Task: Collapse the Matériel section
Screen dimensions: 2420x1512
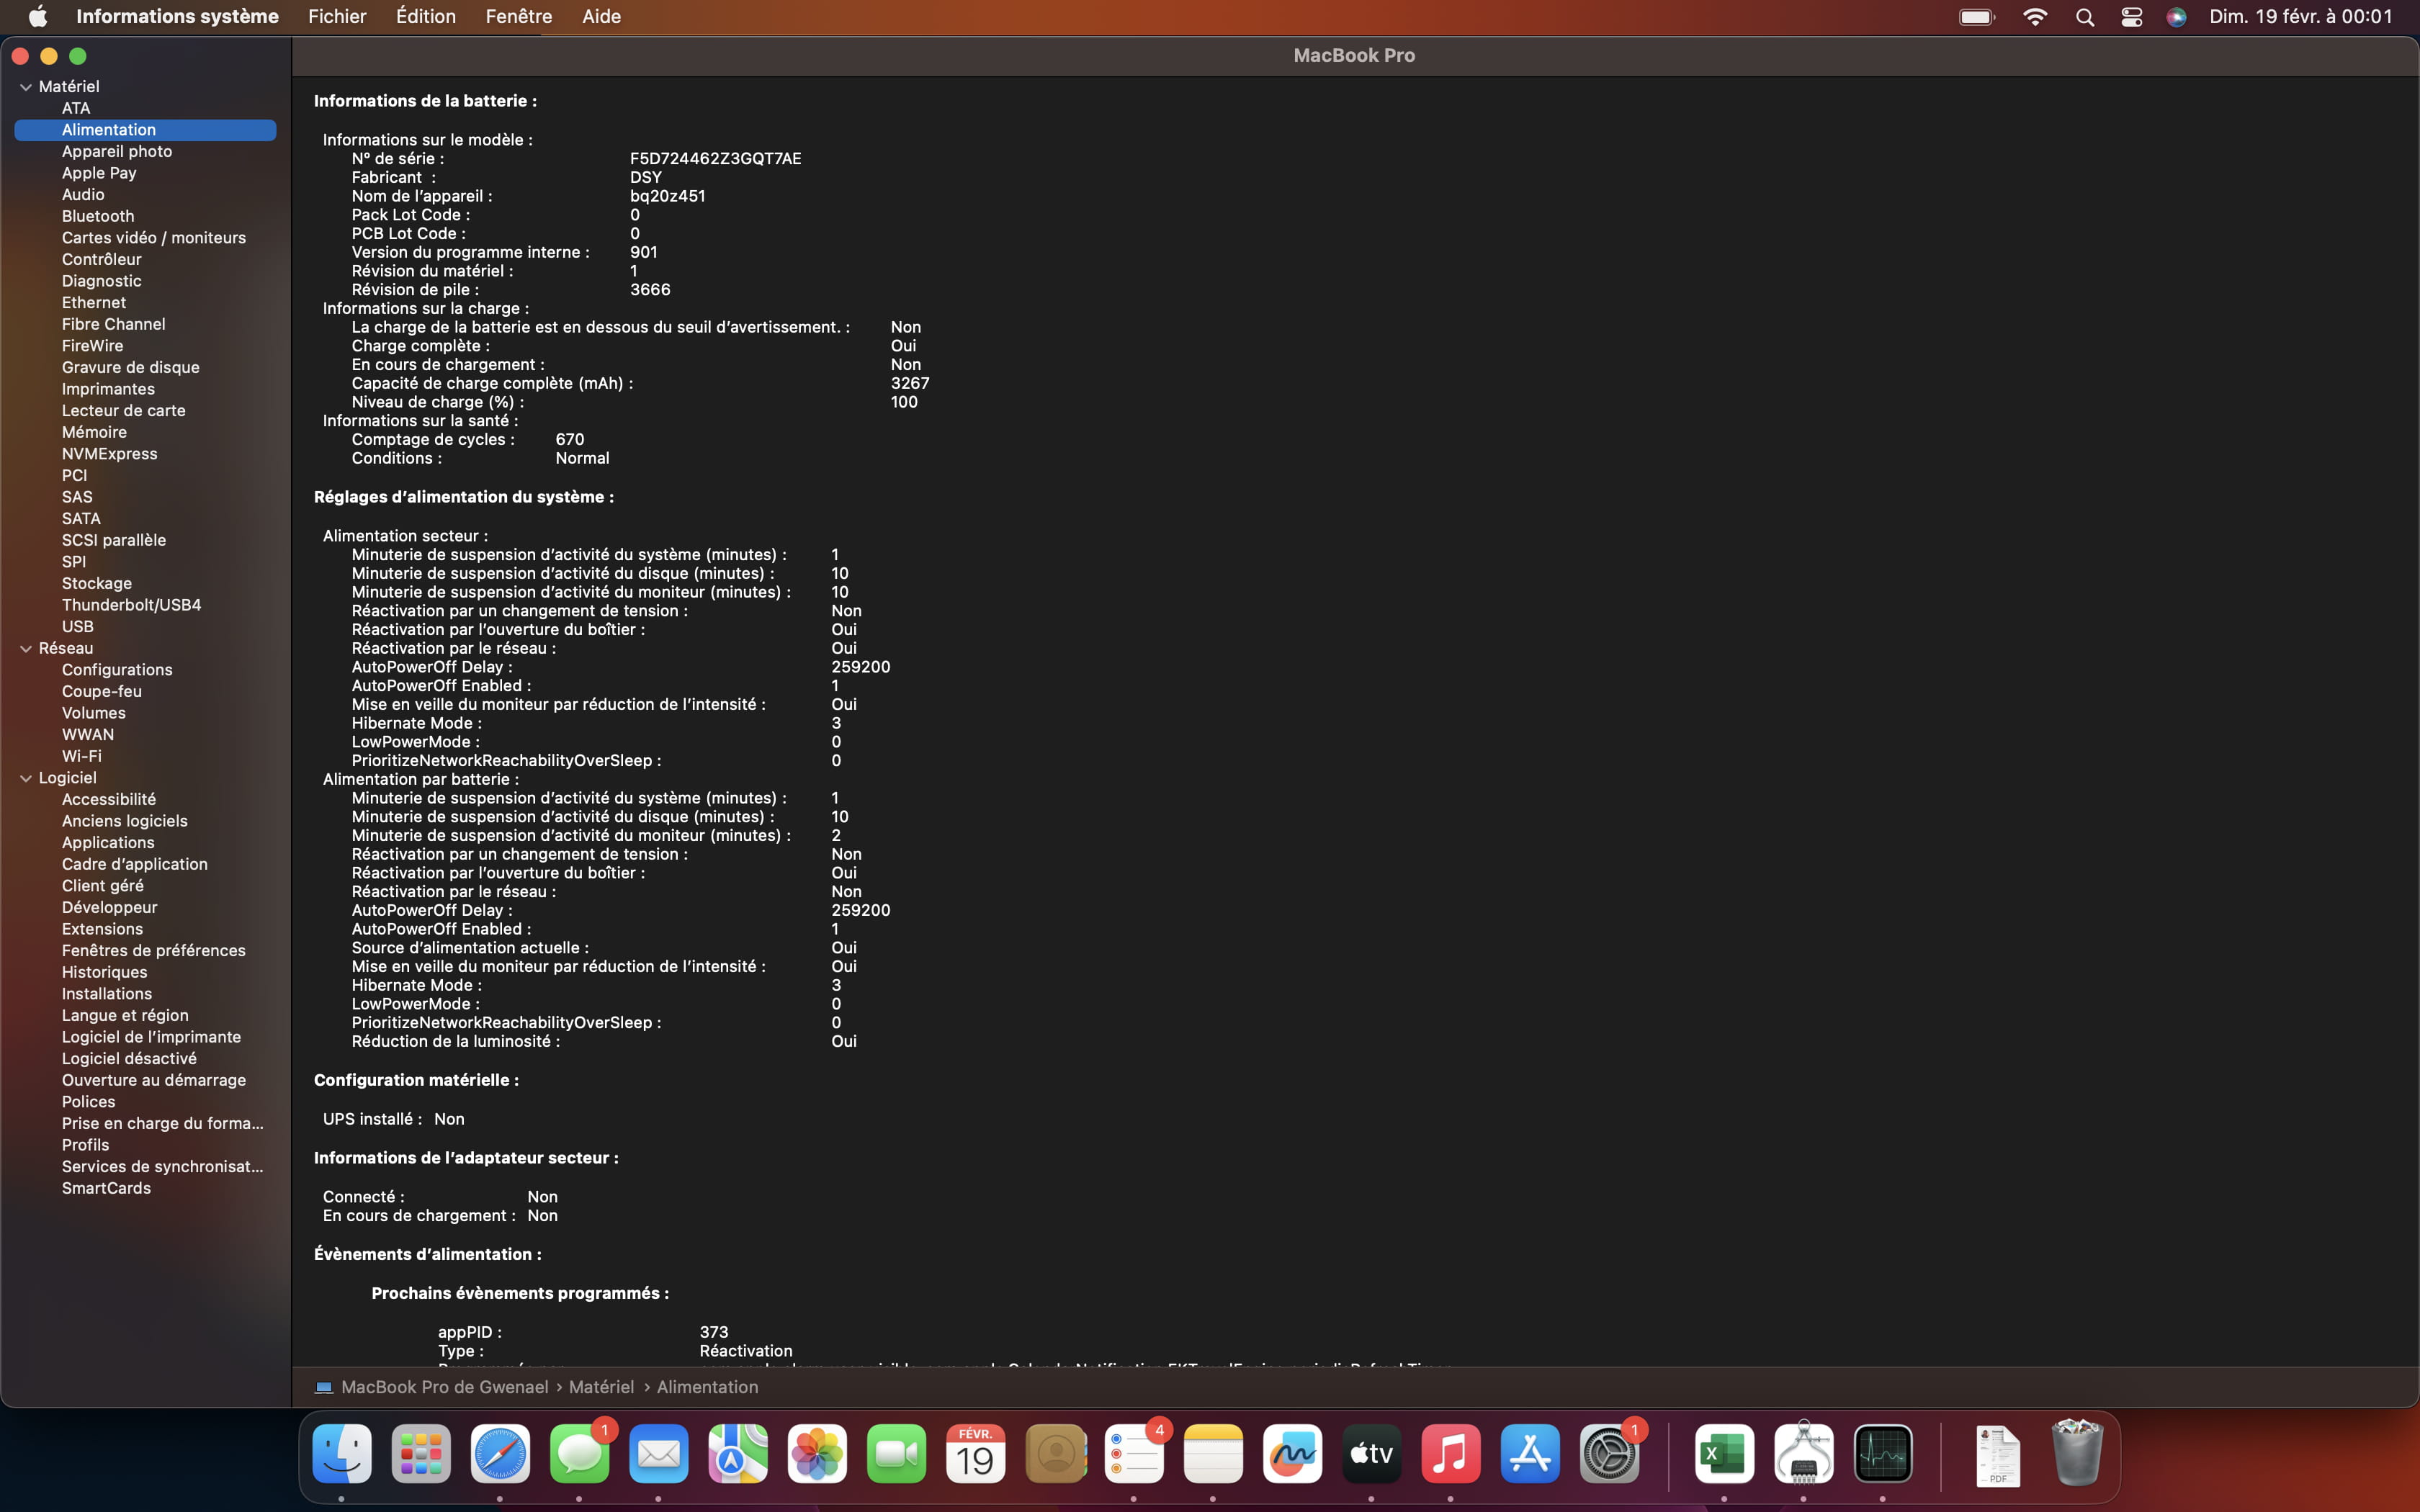Action: point(26,87)
